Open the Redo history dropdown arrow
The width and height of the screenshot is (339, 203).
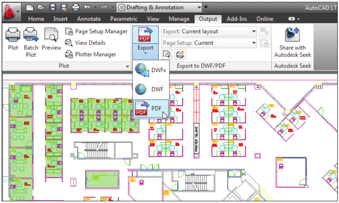pyautogui.click(x=112, y=8)
